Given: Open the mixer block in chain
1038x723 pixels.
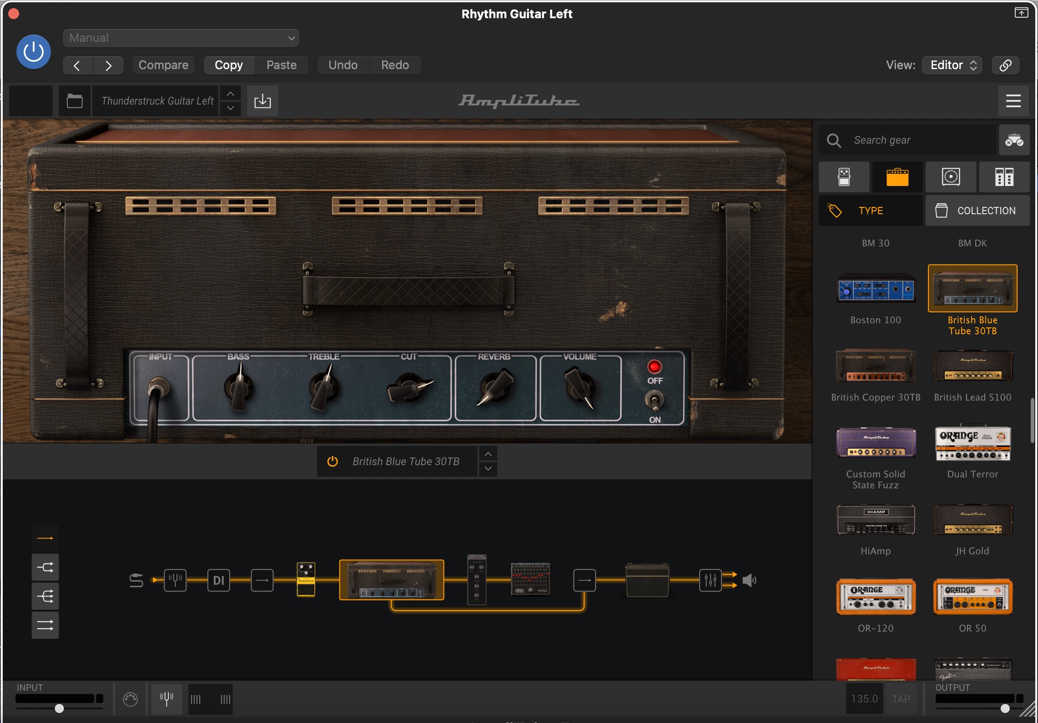Looking at the screenshot, I should [x=710, y=580].
